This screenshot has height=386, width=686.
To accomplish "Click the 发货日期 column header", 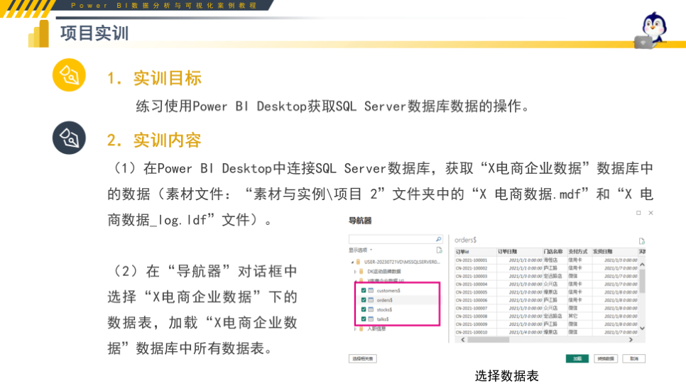I will (x=615, y=252).
